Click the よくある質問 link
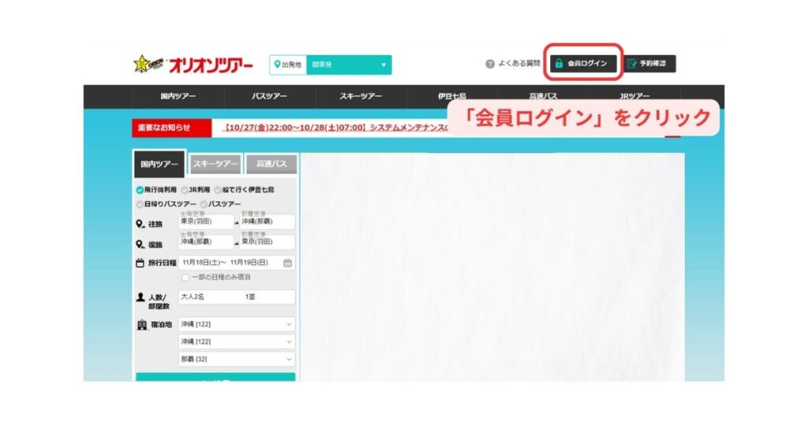Viewport: 808px width, 424px height. [x=518, y=63]
